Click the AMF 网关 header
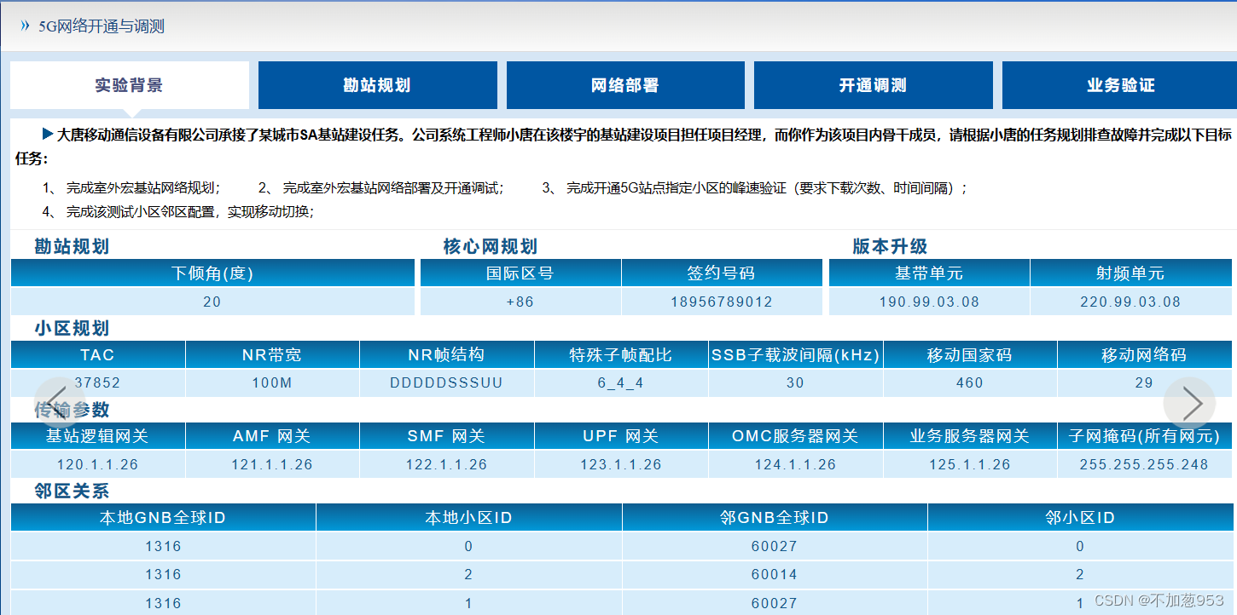This screenshot has height=615, width=1237. pos(272,437)
